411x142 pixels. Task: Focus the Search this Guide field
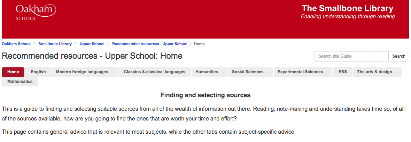(351, 56)
